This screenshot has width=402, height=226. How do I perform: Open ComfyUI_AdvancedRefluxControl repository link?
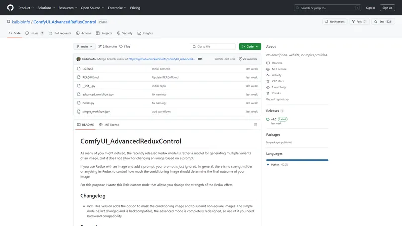[x=65, y=22]
